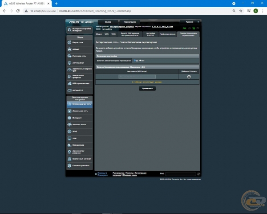Close the ASUS Wireless Router browser tab

[x=49, y=4]
